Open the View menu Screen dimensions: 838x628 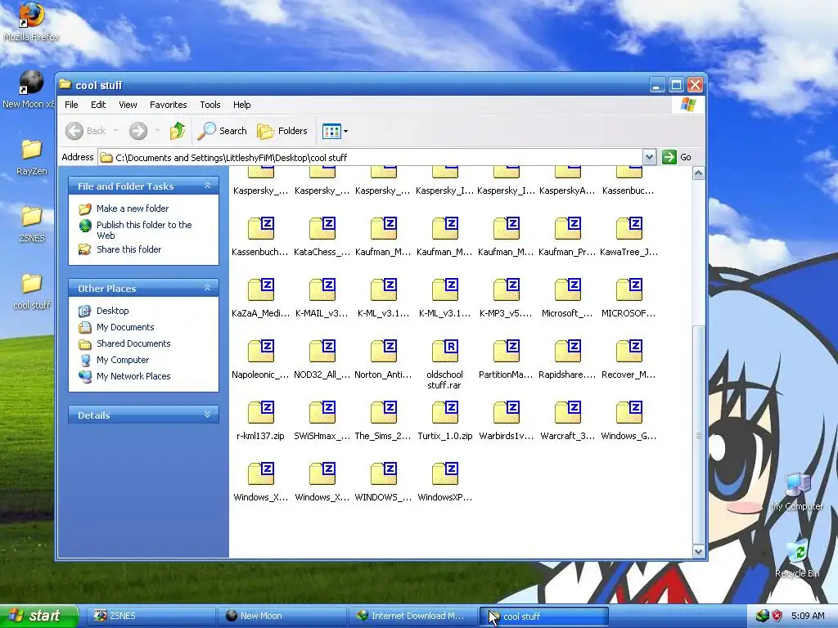(x=128, y=105)
